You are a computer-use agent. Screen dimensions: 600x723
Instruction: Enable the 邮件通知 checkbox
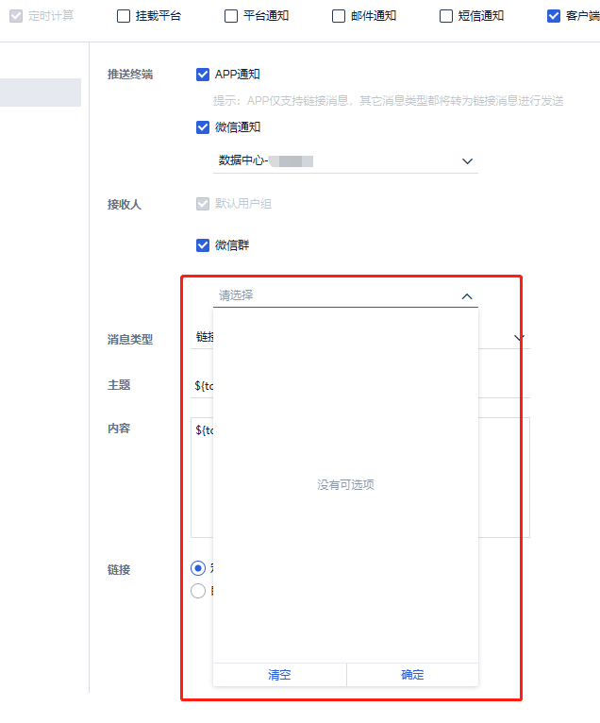(339, 16)
